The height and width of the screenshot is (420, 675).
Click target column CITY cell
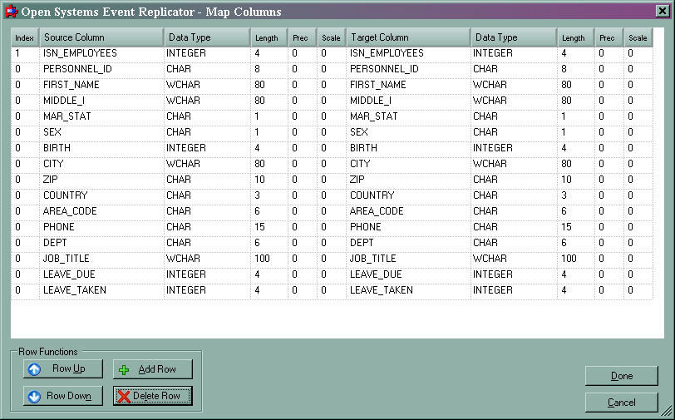pyautogui.click(x=408, y=164)
